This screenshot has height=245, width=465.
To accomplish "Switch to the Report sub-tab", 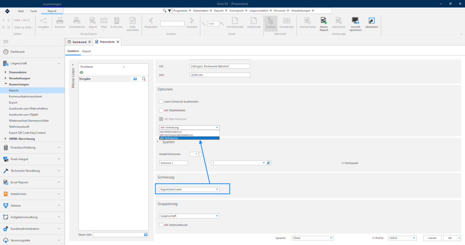I will [x=86, y=51].
